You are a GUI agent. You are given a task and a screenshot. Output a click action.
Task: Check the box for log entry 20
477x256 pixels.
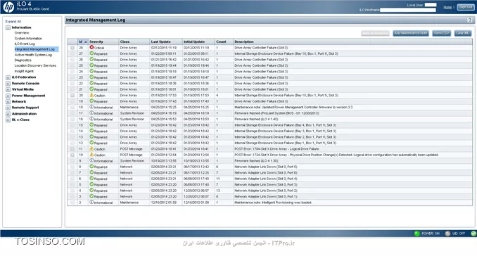(72, 95)
